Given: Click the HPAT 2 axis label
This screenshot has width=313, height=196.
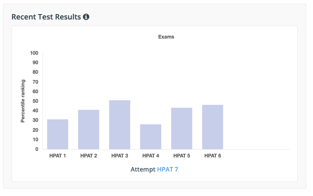Looking at the screenshot, I should (88, 156).
